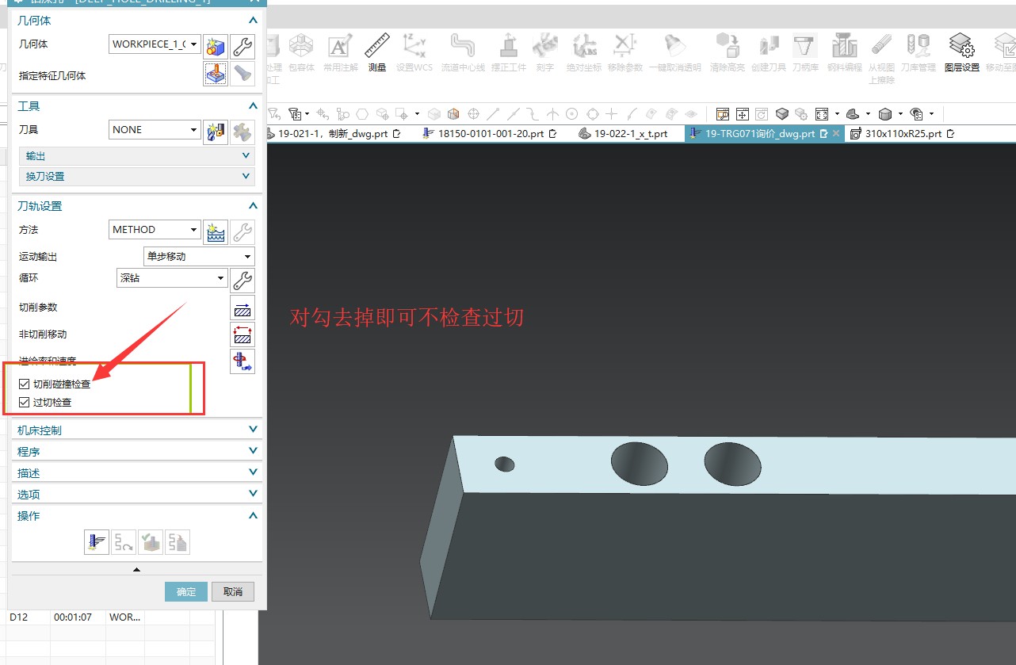1016x665 pixels.
Task: Edit geometry with the wrench beside WORKPIECE
Action: (x=243, y=47)
